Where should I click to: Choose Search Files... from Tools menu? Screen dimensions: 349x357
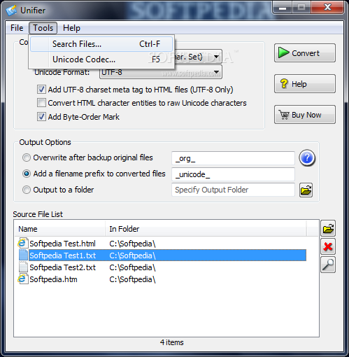[101, 44]
